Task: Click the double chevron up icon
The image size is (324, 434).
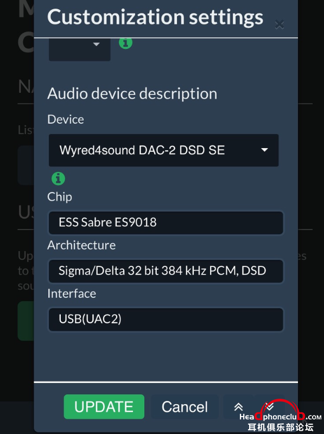Action: (238, 406)
